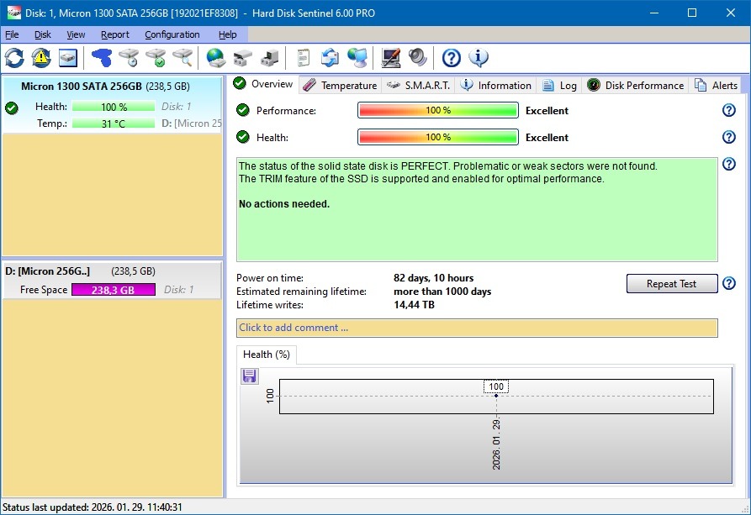Click the green check icon in Micron disk panel

[x=12, y=108]
